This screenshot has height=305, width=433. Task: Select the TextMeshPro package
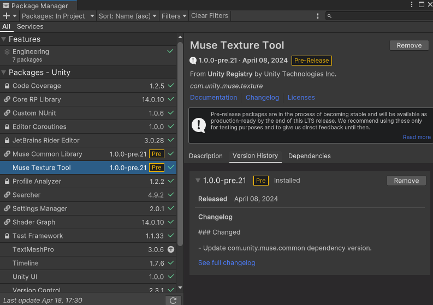tap(88, 249)
